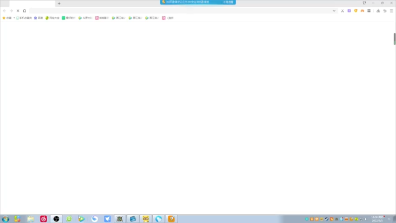Open the orange game controller icon
396x223 pixels.
(x=362, y=11)
